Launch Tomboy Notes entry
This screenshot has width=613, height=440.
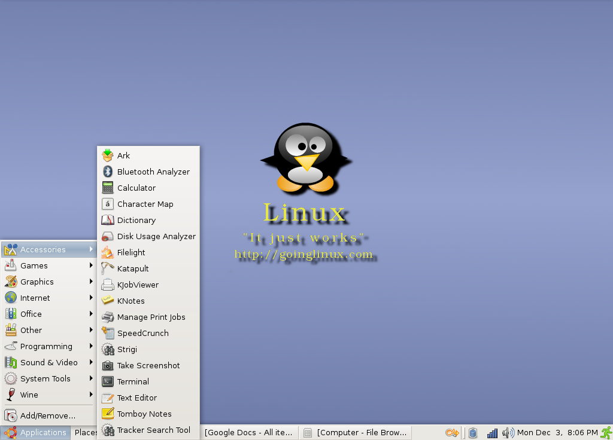tap(148, 414)
